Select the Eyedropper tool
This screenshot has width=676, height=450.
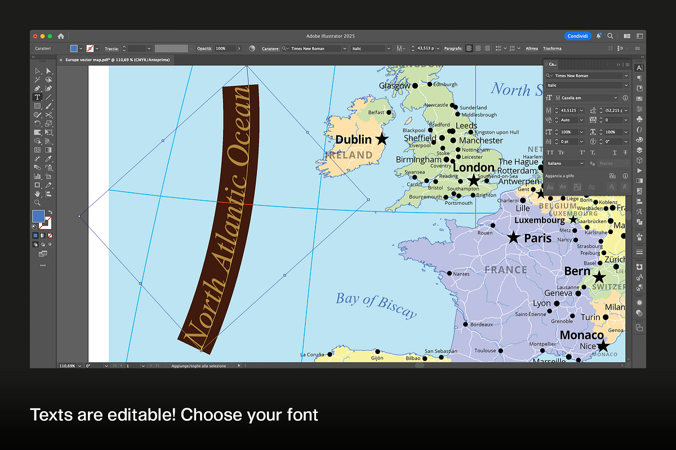(48, 159)
